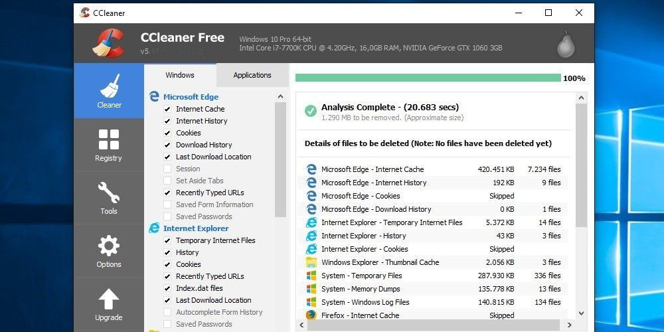Click Windows icon in System Memory Dumps row
This screenshot has width=664, height=332.
point(311,289)
